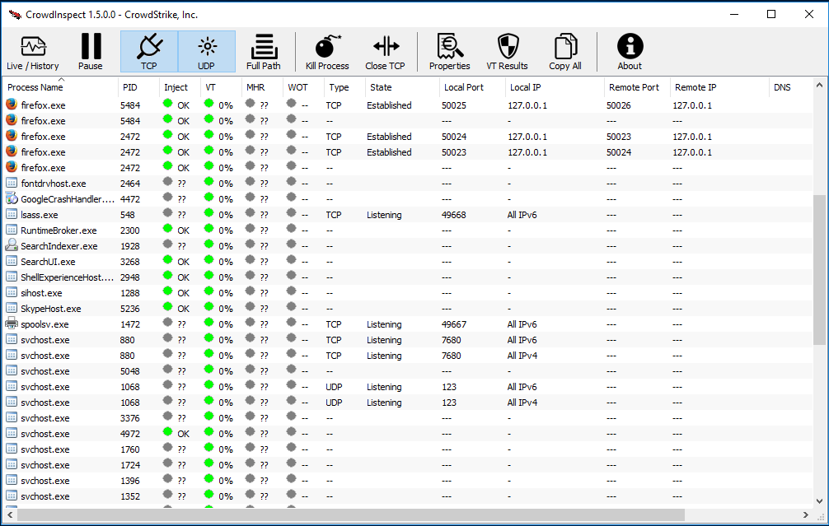Select sihost.exe process row
829x526 pixels.
408,292
